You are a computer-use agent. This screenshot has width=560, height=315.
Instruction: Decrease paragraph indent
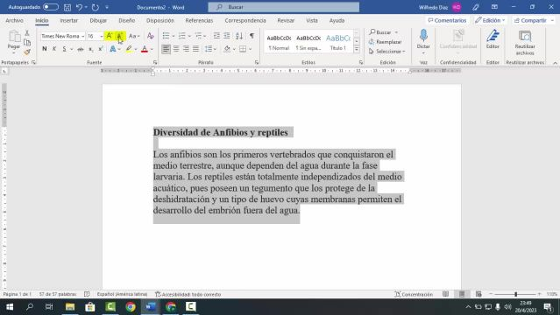(x=216, y=36)
